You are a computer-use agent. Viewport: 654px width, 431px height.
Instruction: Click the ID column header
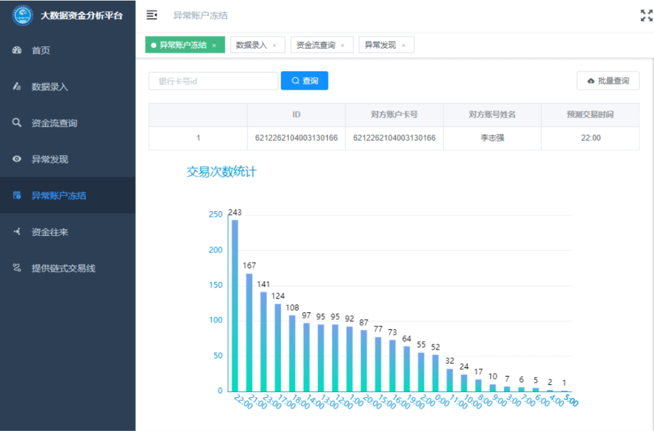(296, 114)
